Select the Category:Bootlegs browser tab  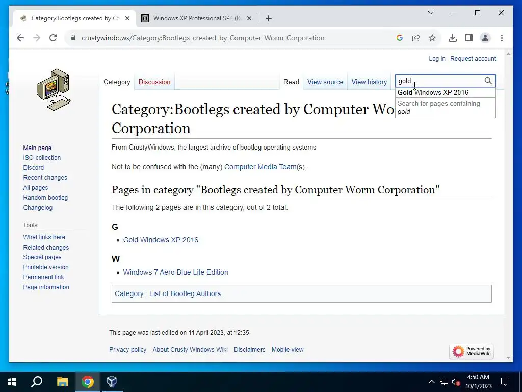tap(74, 18)
